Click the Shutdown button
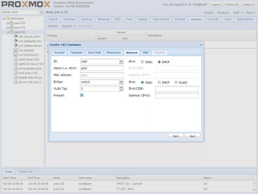Viewport: 258px width, 194px height. click(x=223, y=13)
